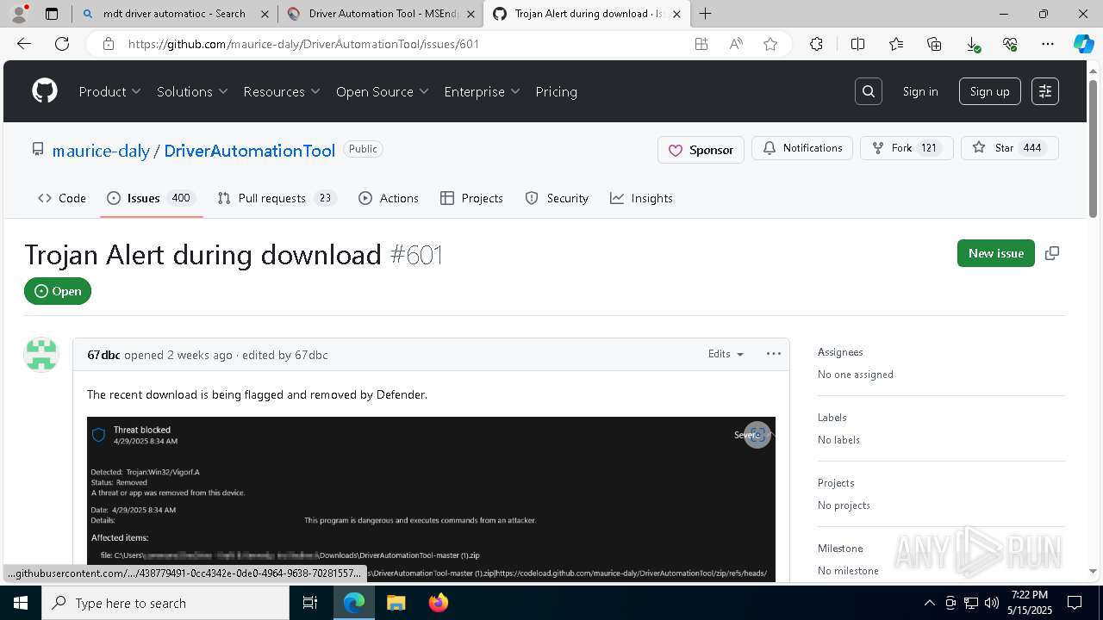
Task: Click the Pricing link
Action: point(557,91)
